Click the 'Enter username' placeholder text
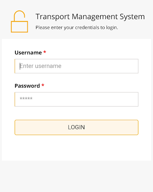Image resolution: width=153 pixels, height=192 pixels. click(40, 66)
